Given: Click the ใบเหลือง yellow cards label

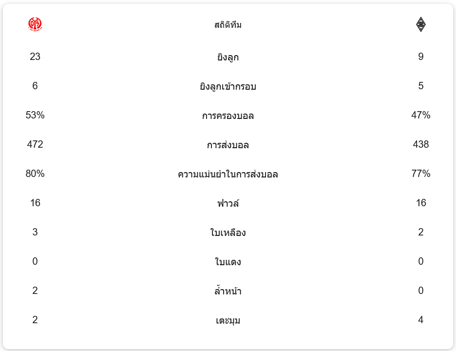Looking at the screenshot, I should coord(228,233).
